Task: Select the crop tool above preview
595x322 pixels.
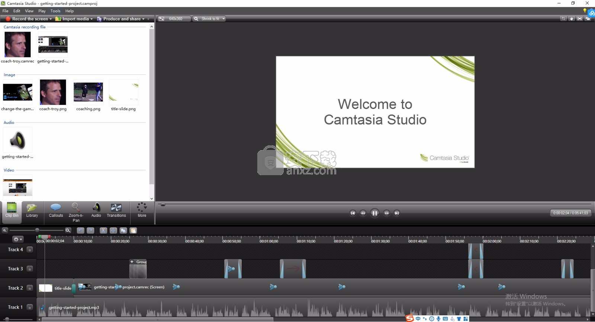Action: pos(563,19)
